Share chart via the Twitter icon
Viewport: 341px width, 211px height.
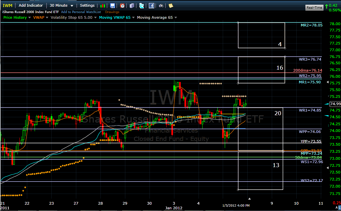click(x=141, y=6)
